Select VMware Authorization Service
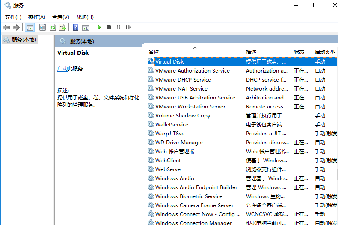This screenshot has width=338, height=225. click(242, 71)
